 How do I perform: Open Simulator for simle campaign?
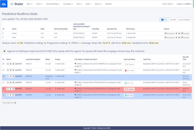(185, 38)
